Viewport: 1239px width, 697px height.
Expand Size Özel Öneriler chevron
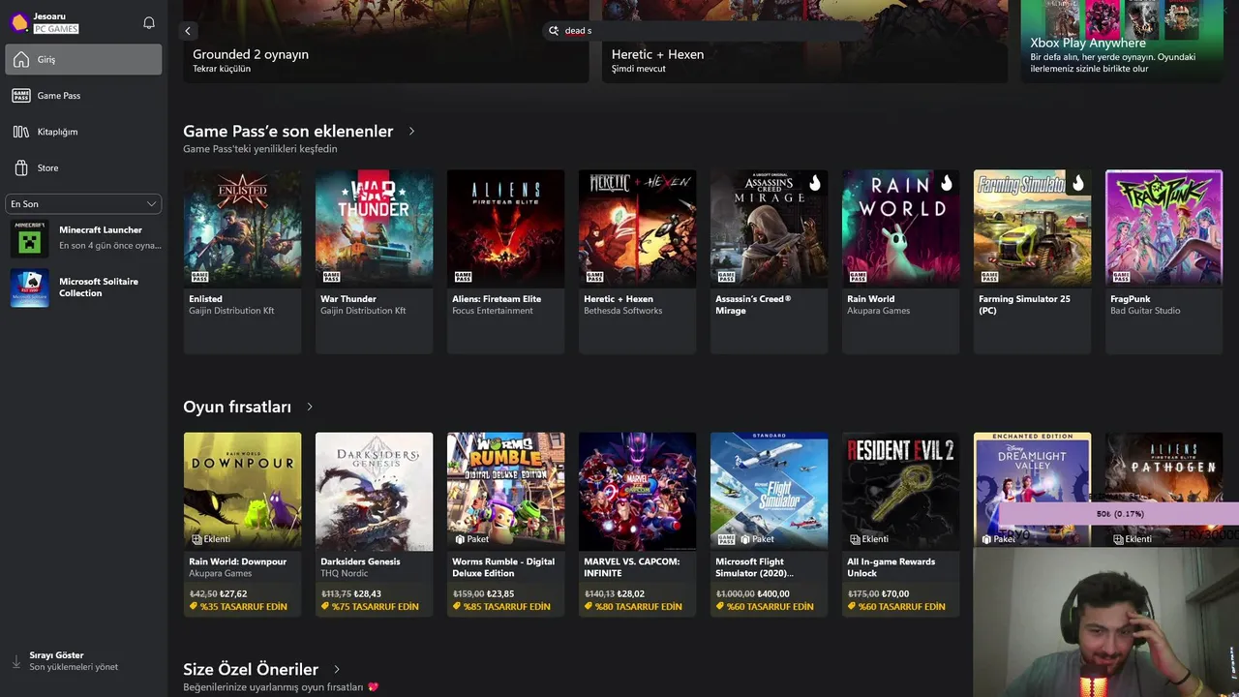337,669
